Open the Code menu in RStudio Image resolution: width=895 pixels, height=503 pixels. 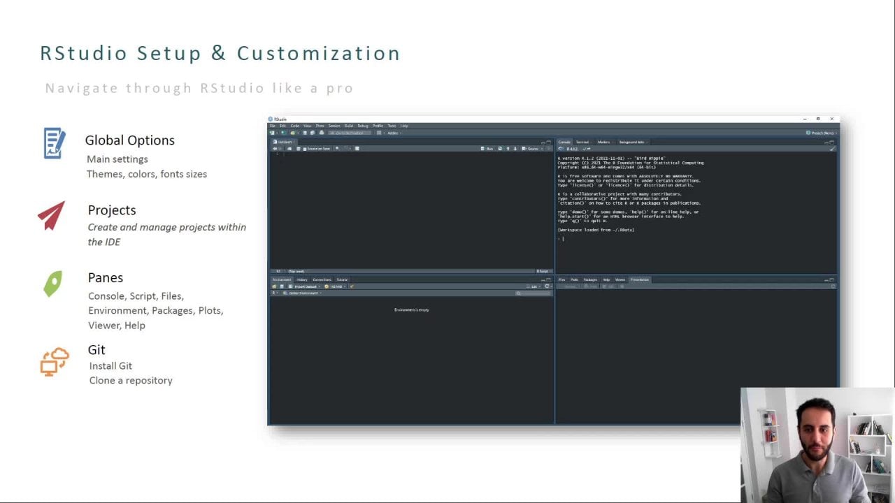(x=294, y=126)
